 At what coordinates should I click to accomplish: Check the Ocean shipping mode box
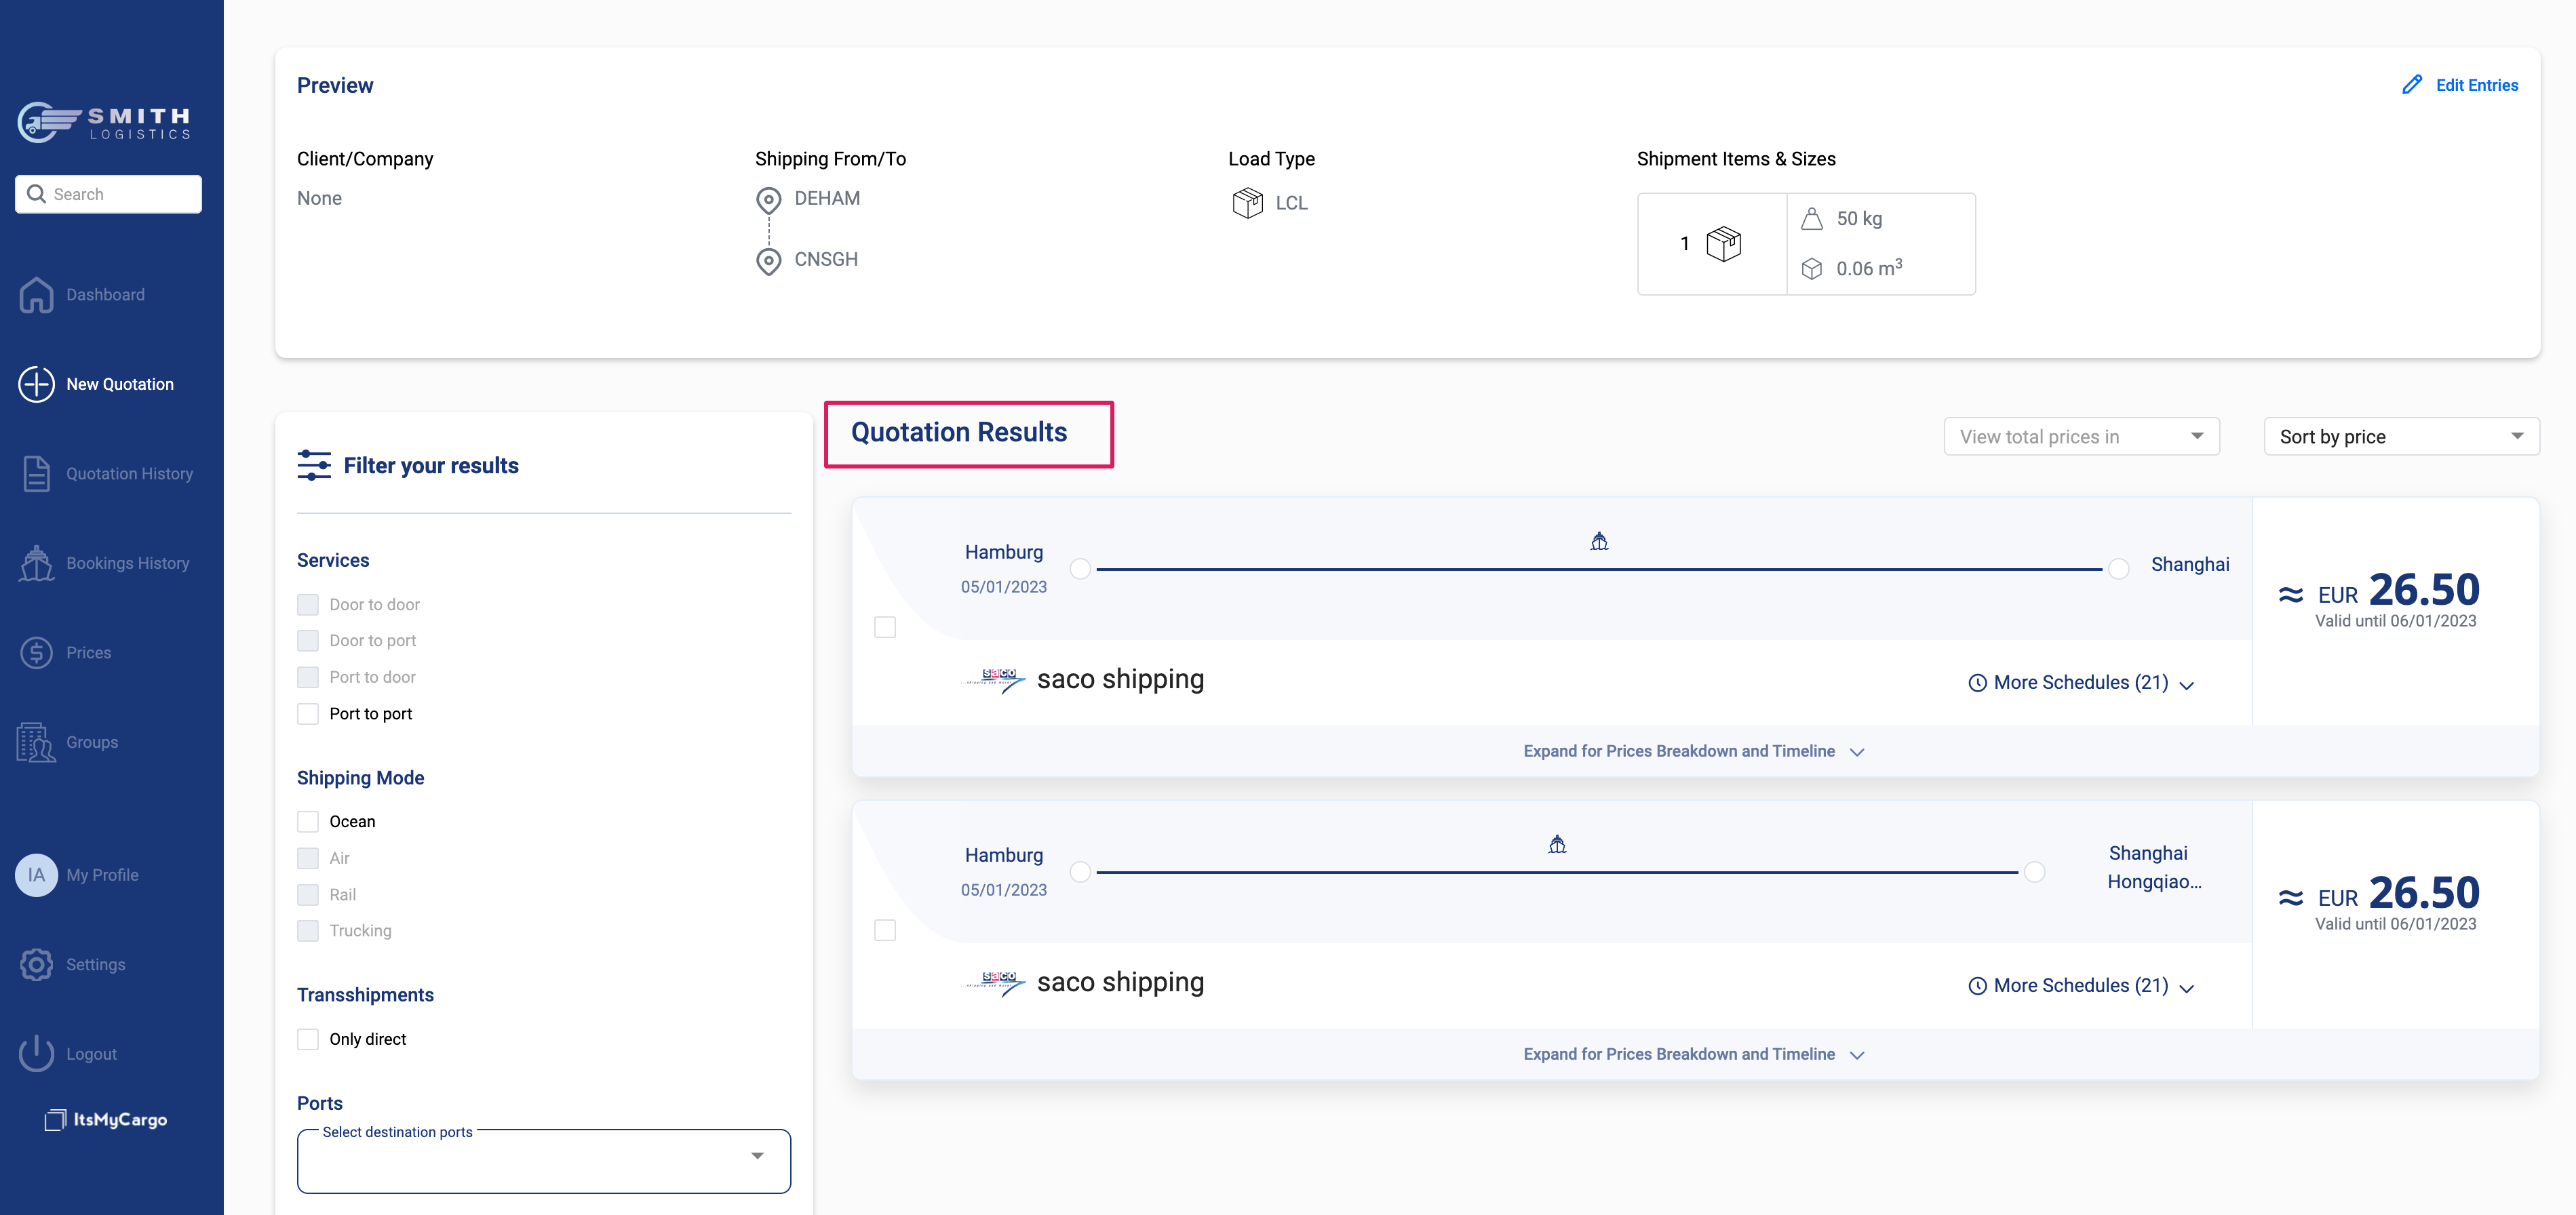click(308, 821)
